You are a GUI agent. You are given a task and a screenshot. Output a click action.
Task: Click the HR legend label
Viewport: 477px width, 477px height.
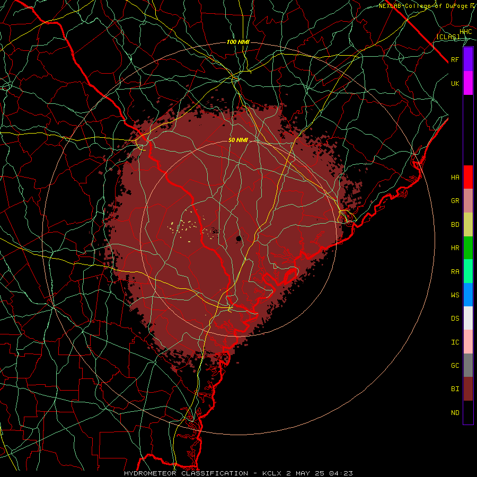pos(455,248)
